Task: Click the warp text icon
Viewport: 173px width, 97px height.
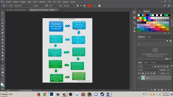Action: coord(94,6)
